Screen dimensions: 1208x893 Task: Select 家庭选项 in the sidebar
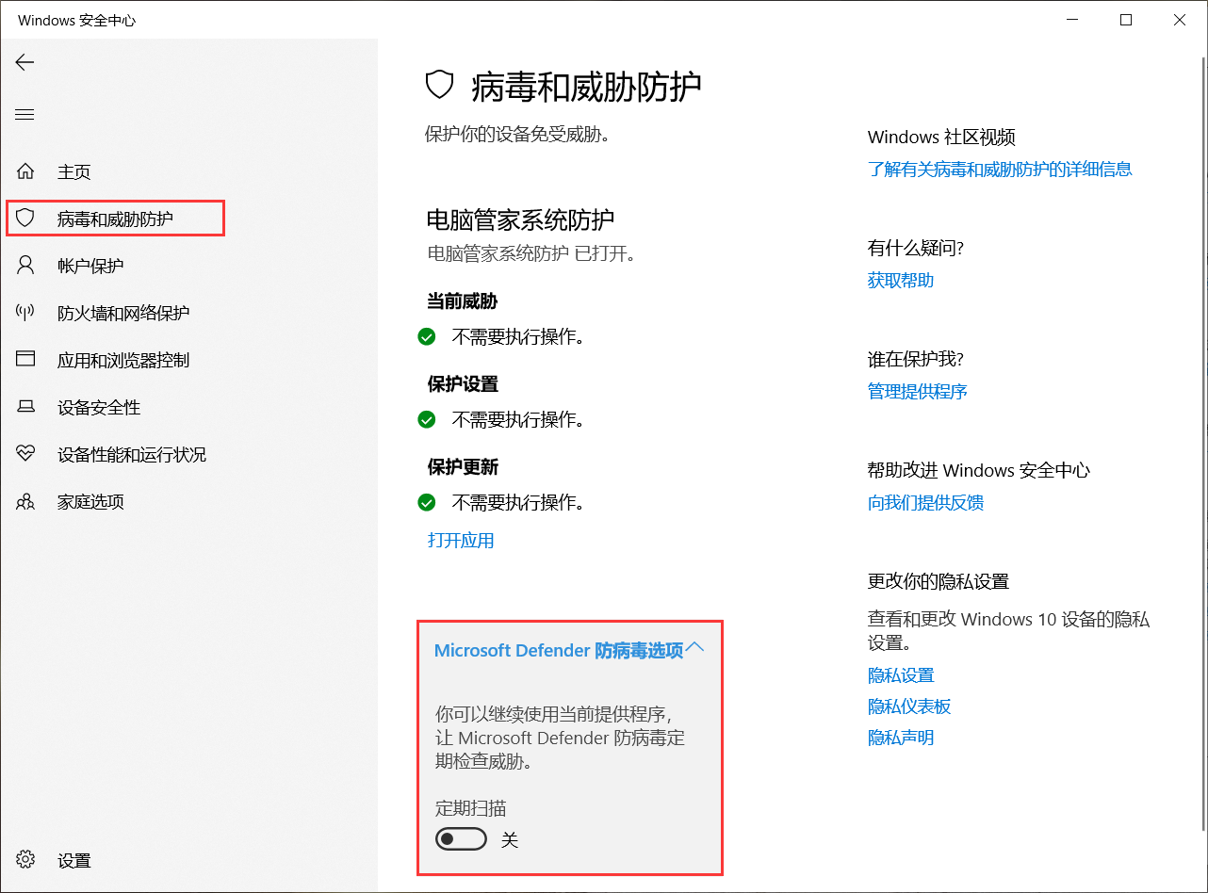point(90,501)
